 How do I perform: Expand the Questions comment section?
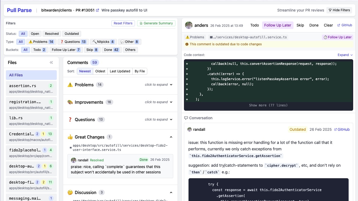159,120
